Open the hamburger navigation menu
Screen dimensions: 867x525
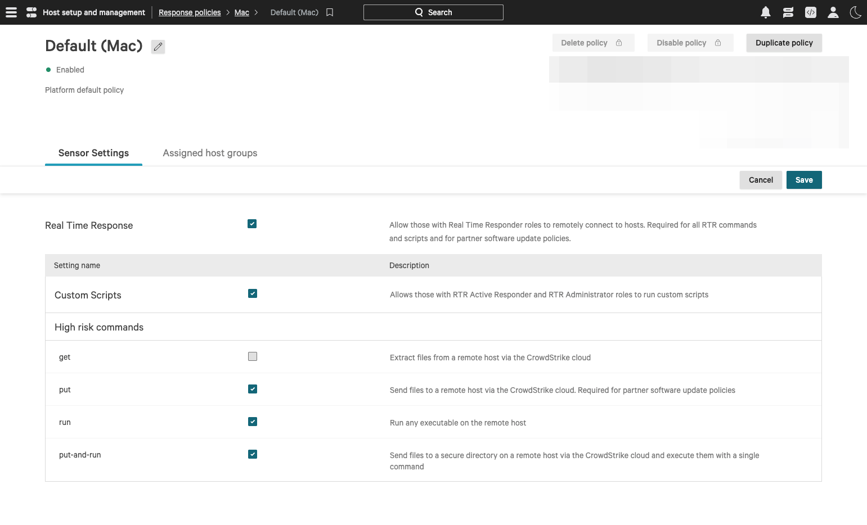11,12
